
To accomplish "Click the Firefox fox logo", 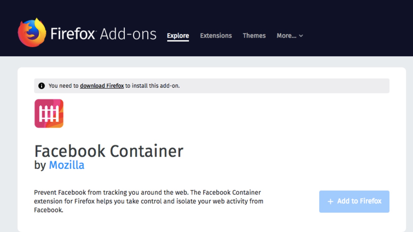I will tap(32, 33).
